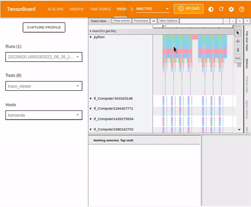Click the double chevron button in trace toolbar

pyautogui.click(x=240, y=21)
